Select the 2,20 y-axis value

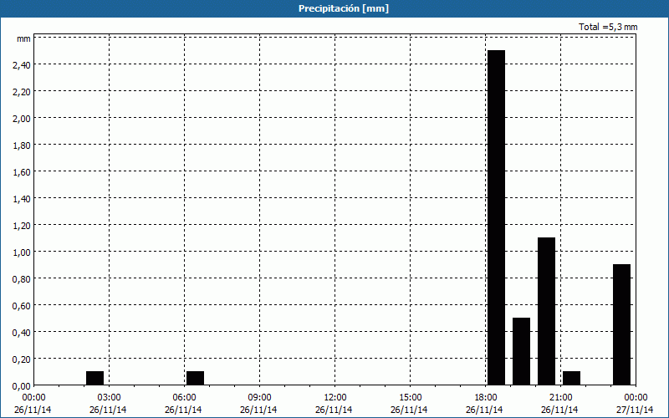[22, 92]
